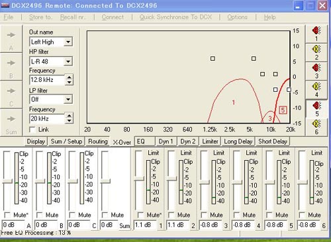Open the HP filter type dropdown
Viewport: 331px width, 242px height.
point(68,61)
